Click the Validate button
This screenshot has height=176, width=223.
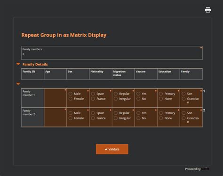click(112, 149)
